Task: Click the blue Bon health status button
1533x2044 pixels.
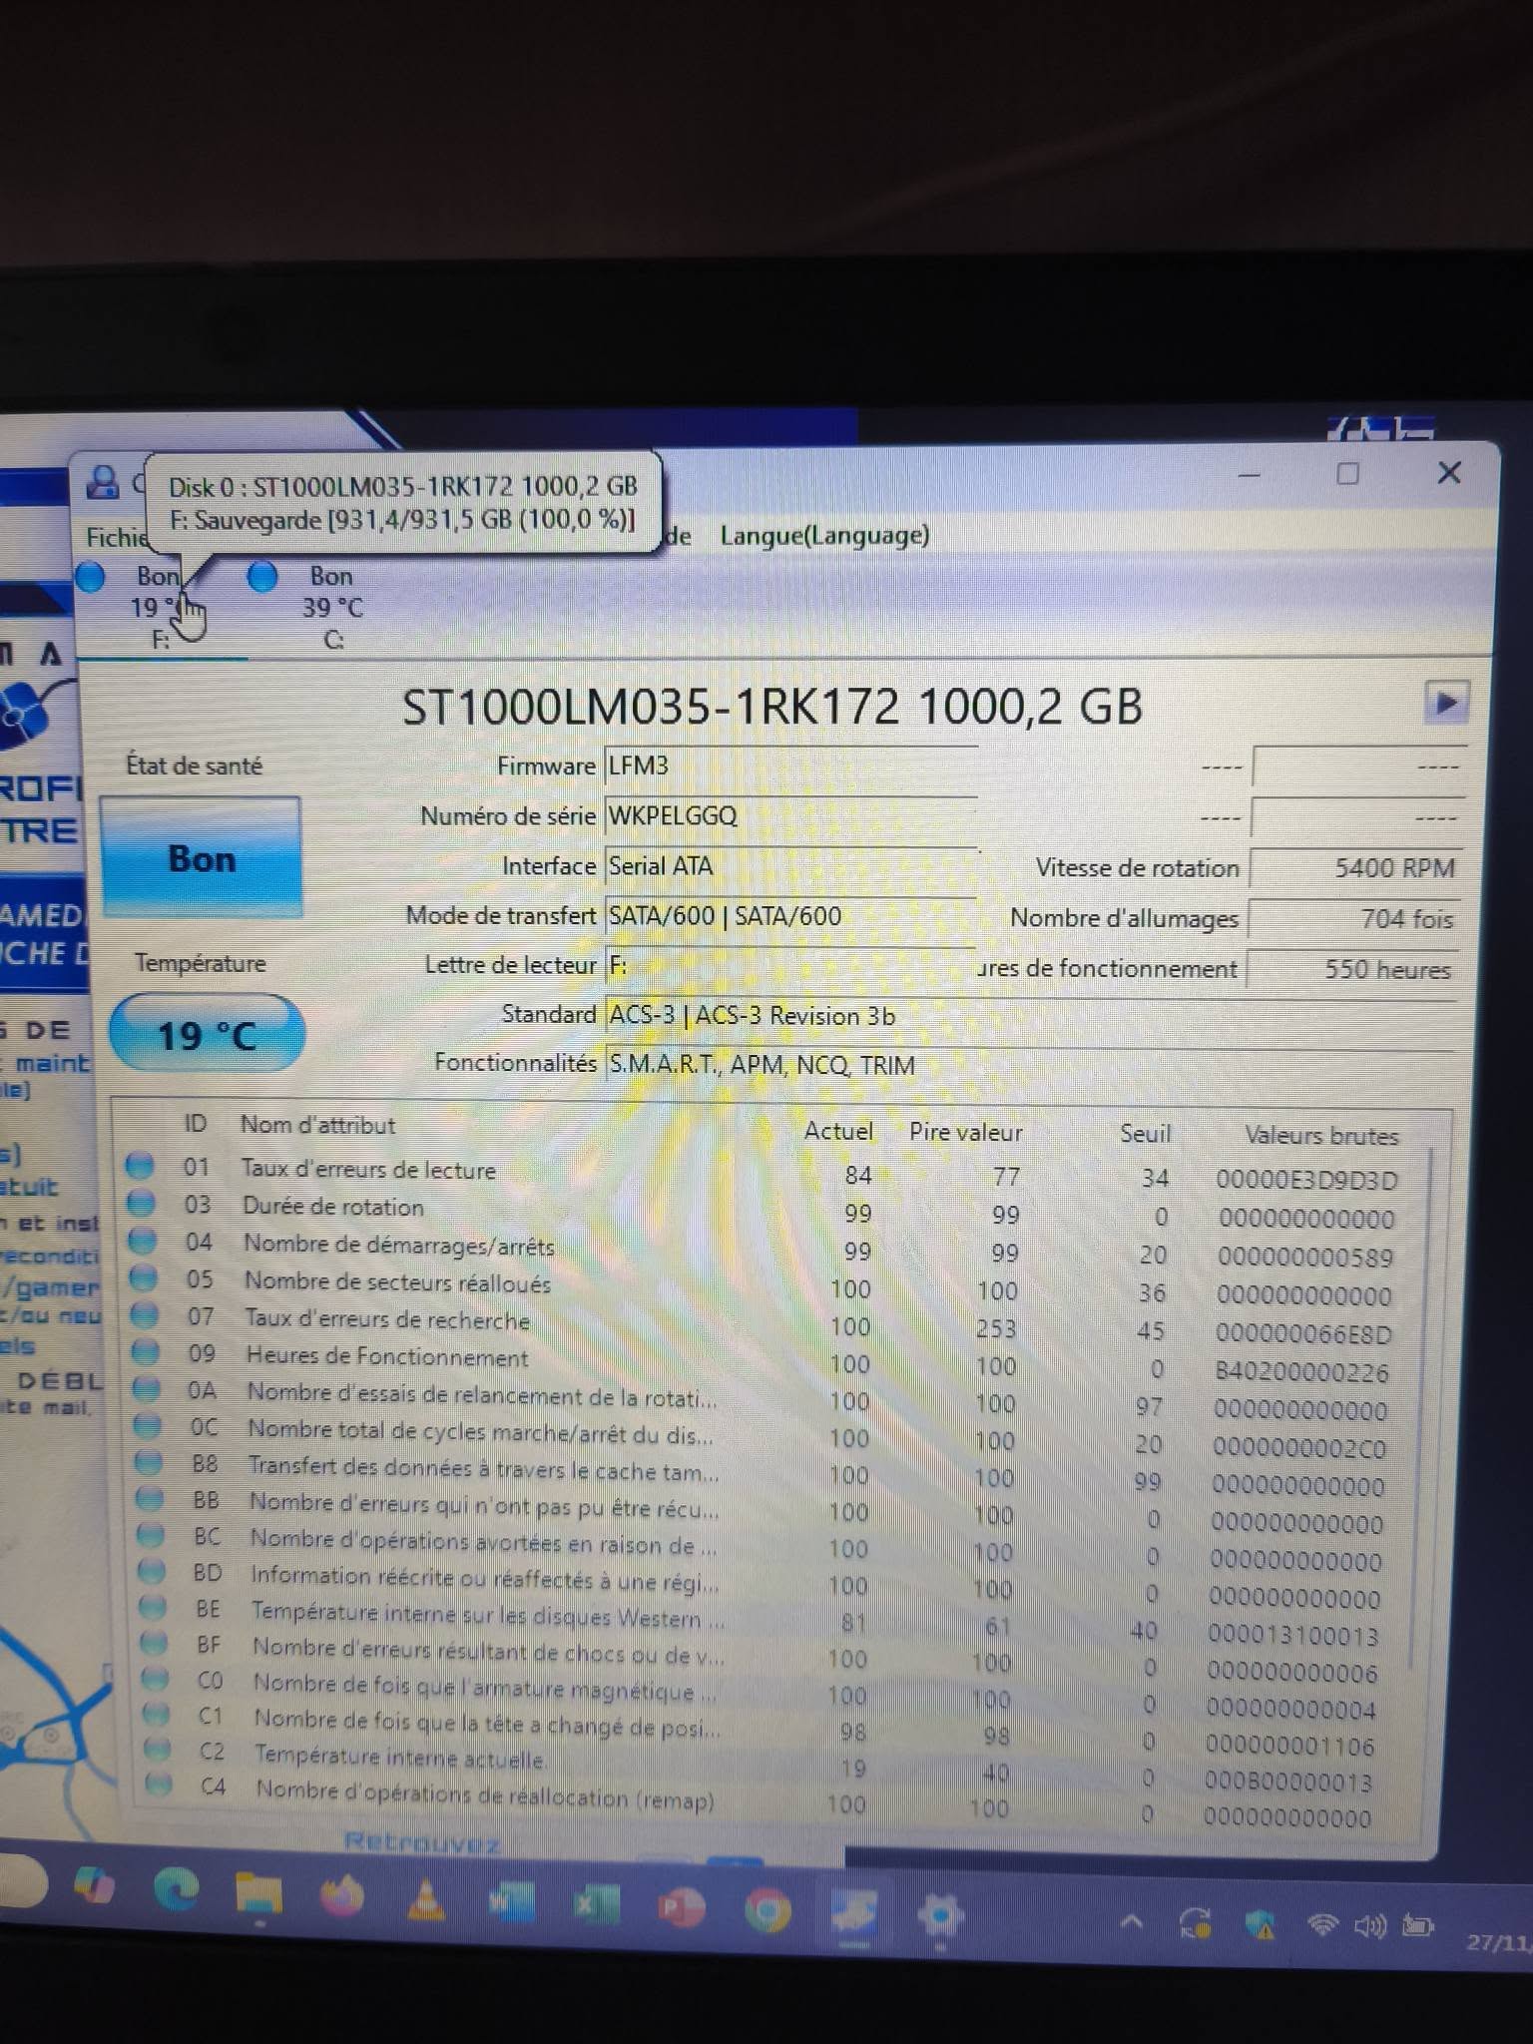Action: pyautogui.click(x=202, y=858)
